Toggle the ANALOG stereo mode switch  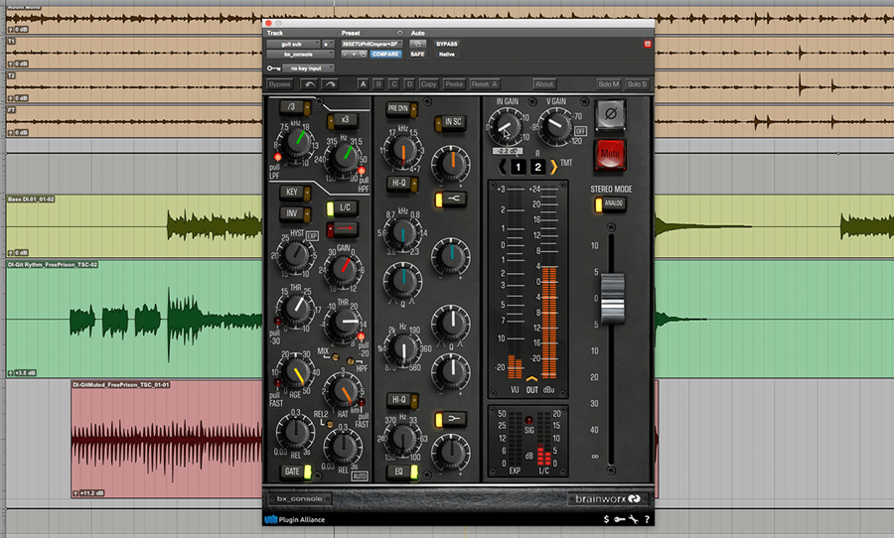pos(610,203)
